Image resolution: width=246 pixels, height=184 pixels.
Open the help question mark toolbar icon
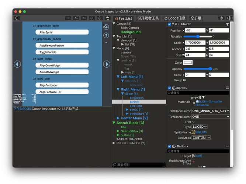221,18
